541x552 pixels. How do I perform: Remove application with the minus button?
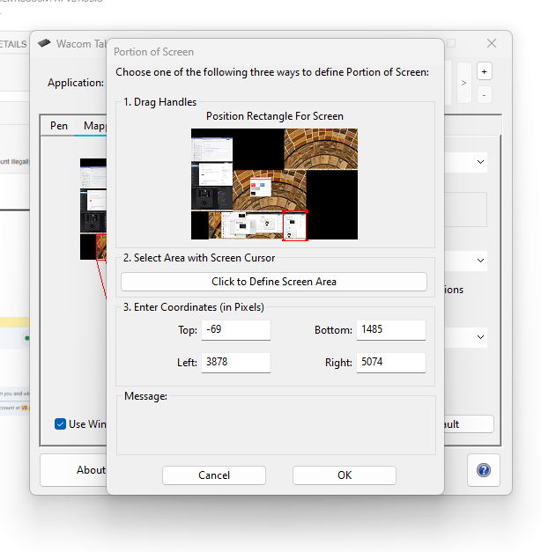pos(485,95)
